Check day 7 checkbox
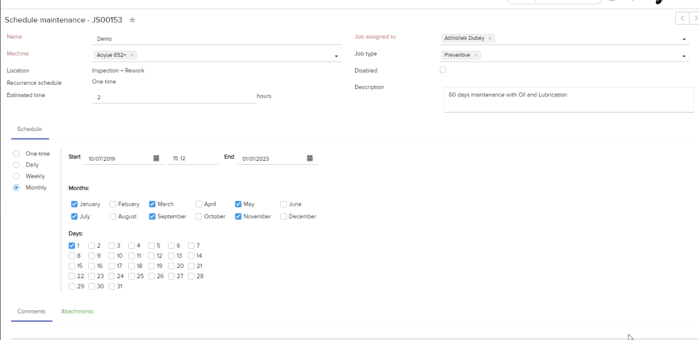Image resolution: width=699 pixels, height=340 pixels. [191, 246]
